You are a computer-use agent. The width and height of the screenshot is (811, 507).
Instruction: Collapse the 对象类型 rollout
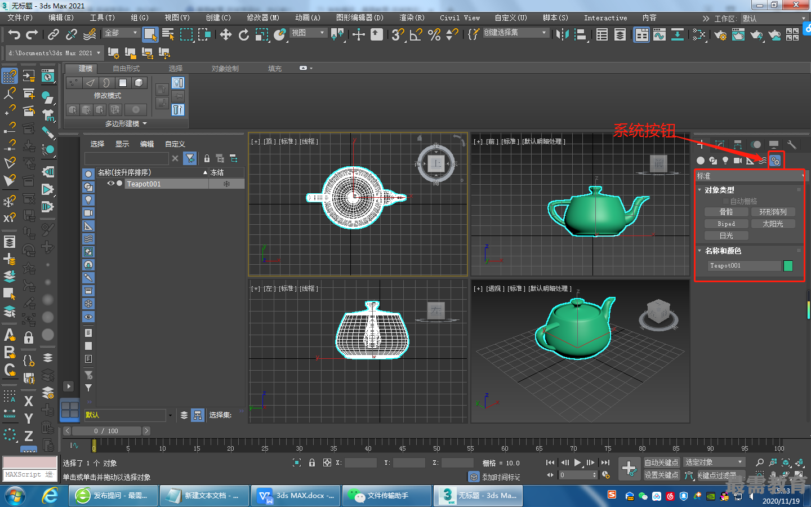pos(719,190)
